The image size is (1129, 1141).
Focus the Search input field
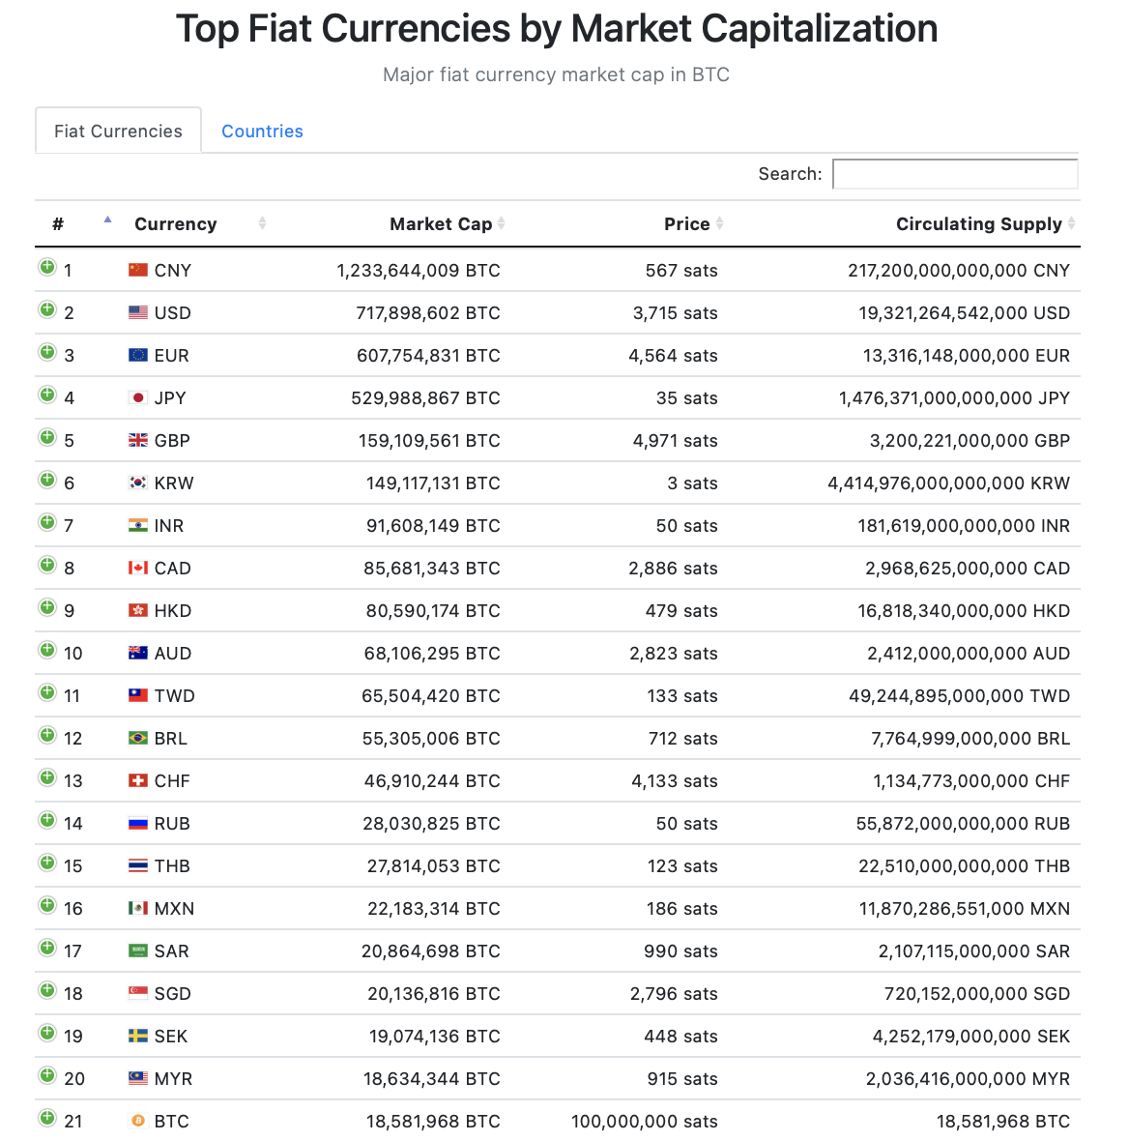coord(955,174)
